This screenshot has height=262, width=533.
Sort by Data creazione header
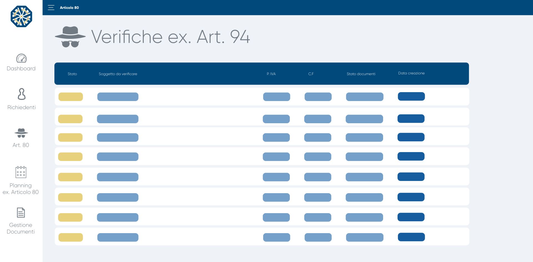point(411,73)
